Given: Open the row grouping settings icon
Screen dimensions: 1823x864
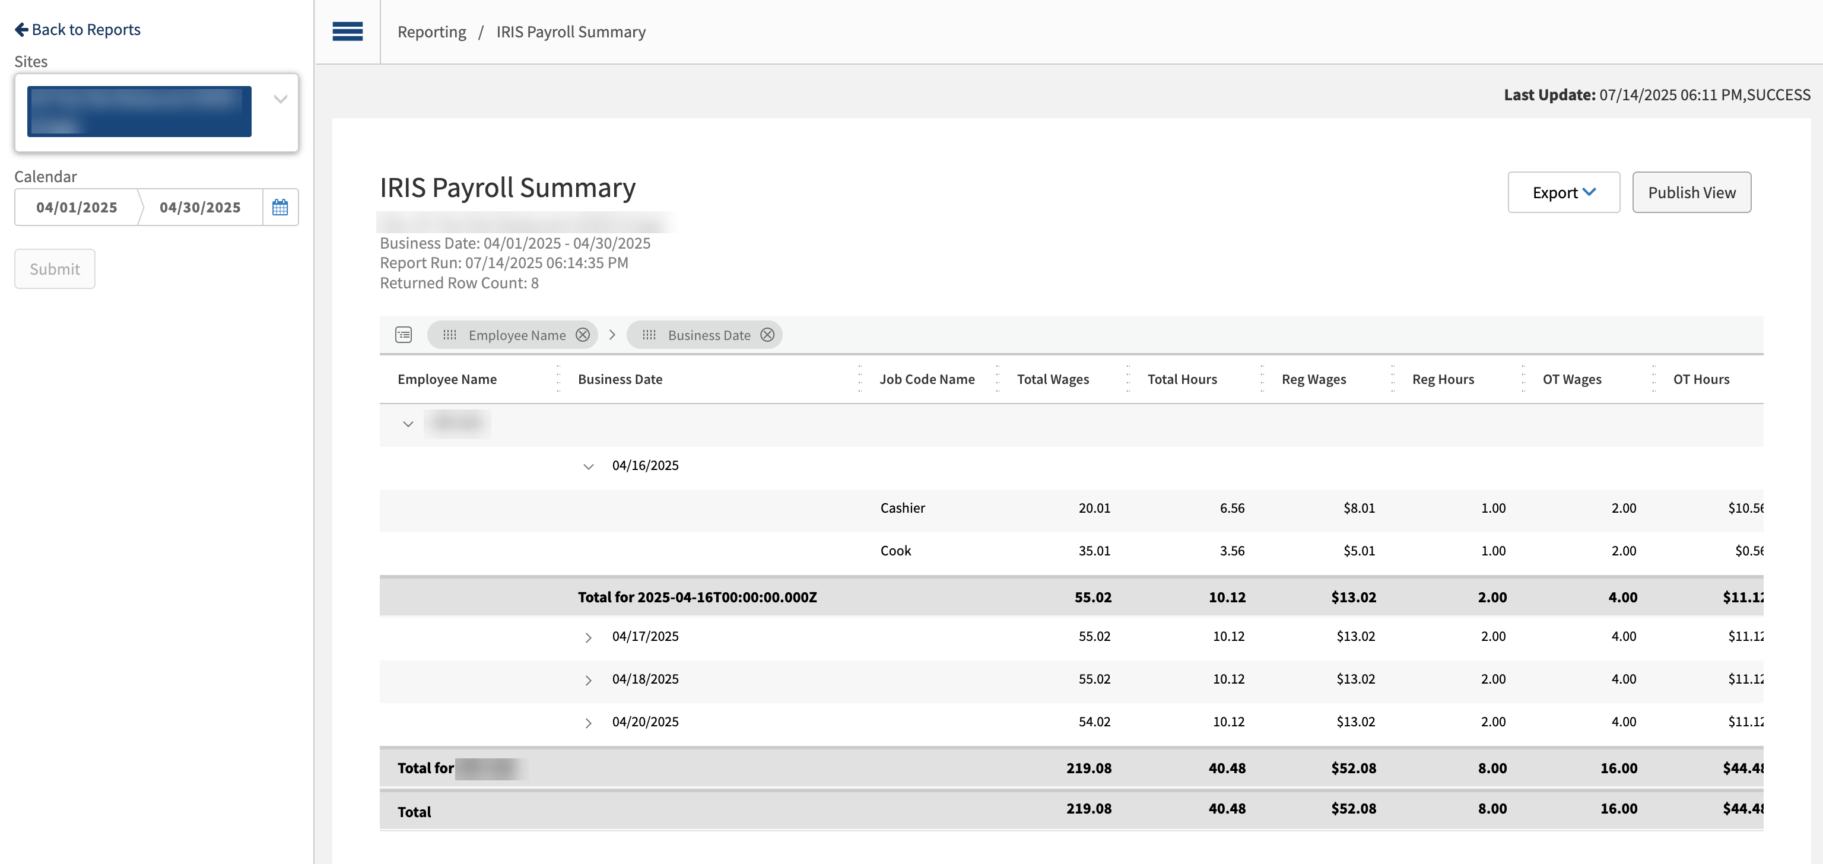Looking at the screenshot, I should point(403,335).
